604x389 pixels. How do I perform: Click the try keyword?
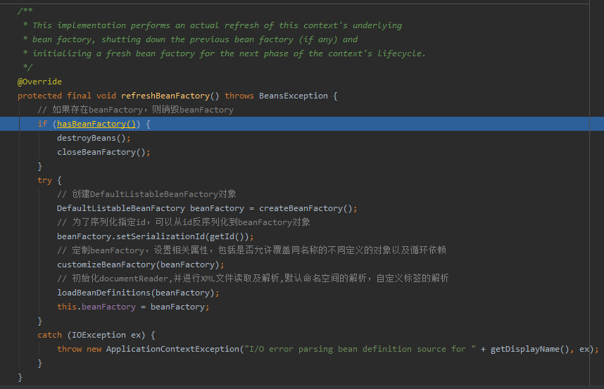44,180
